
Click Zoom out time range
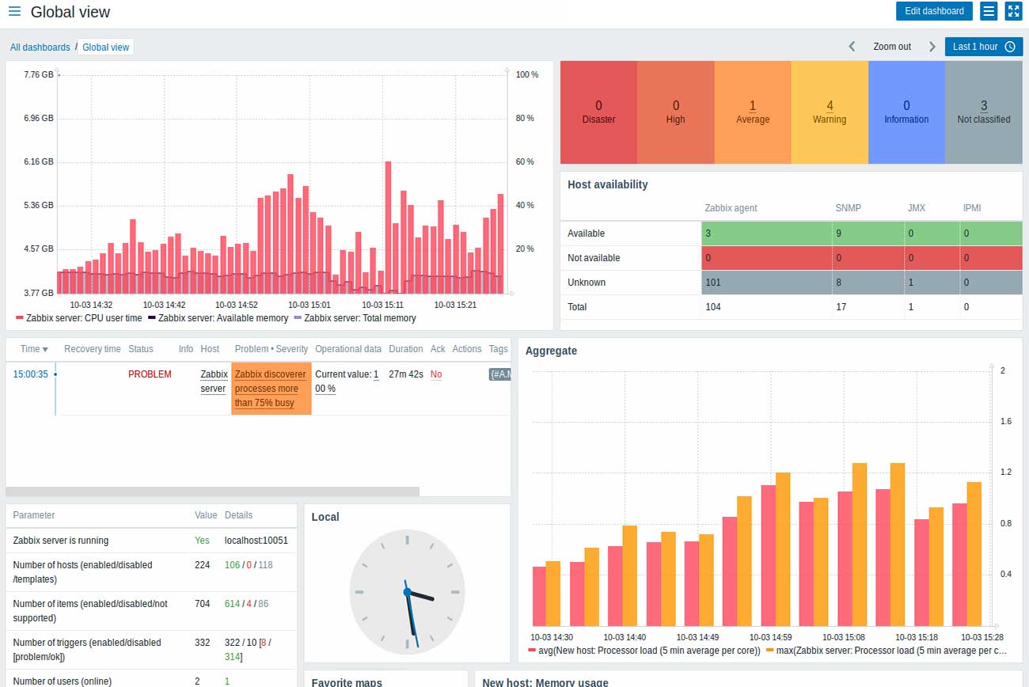892,47
